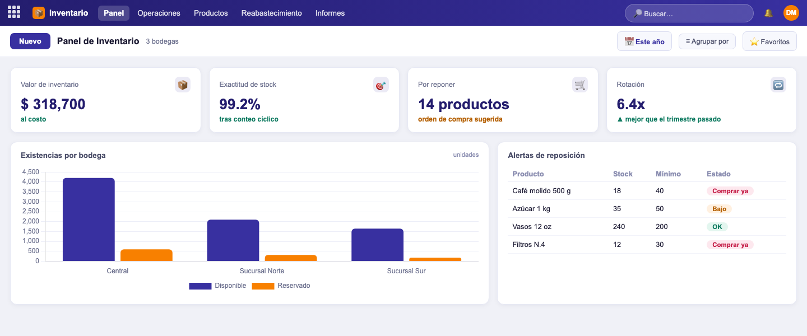Click the unidades chart label
This screenshot has width=807, height=336.
click(466, 155)
